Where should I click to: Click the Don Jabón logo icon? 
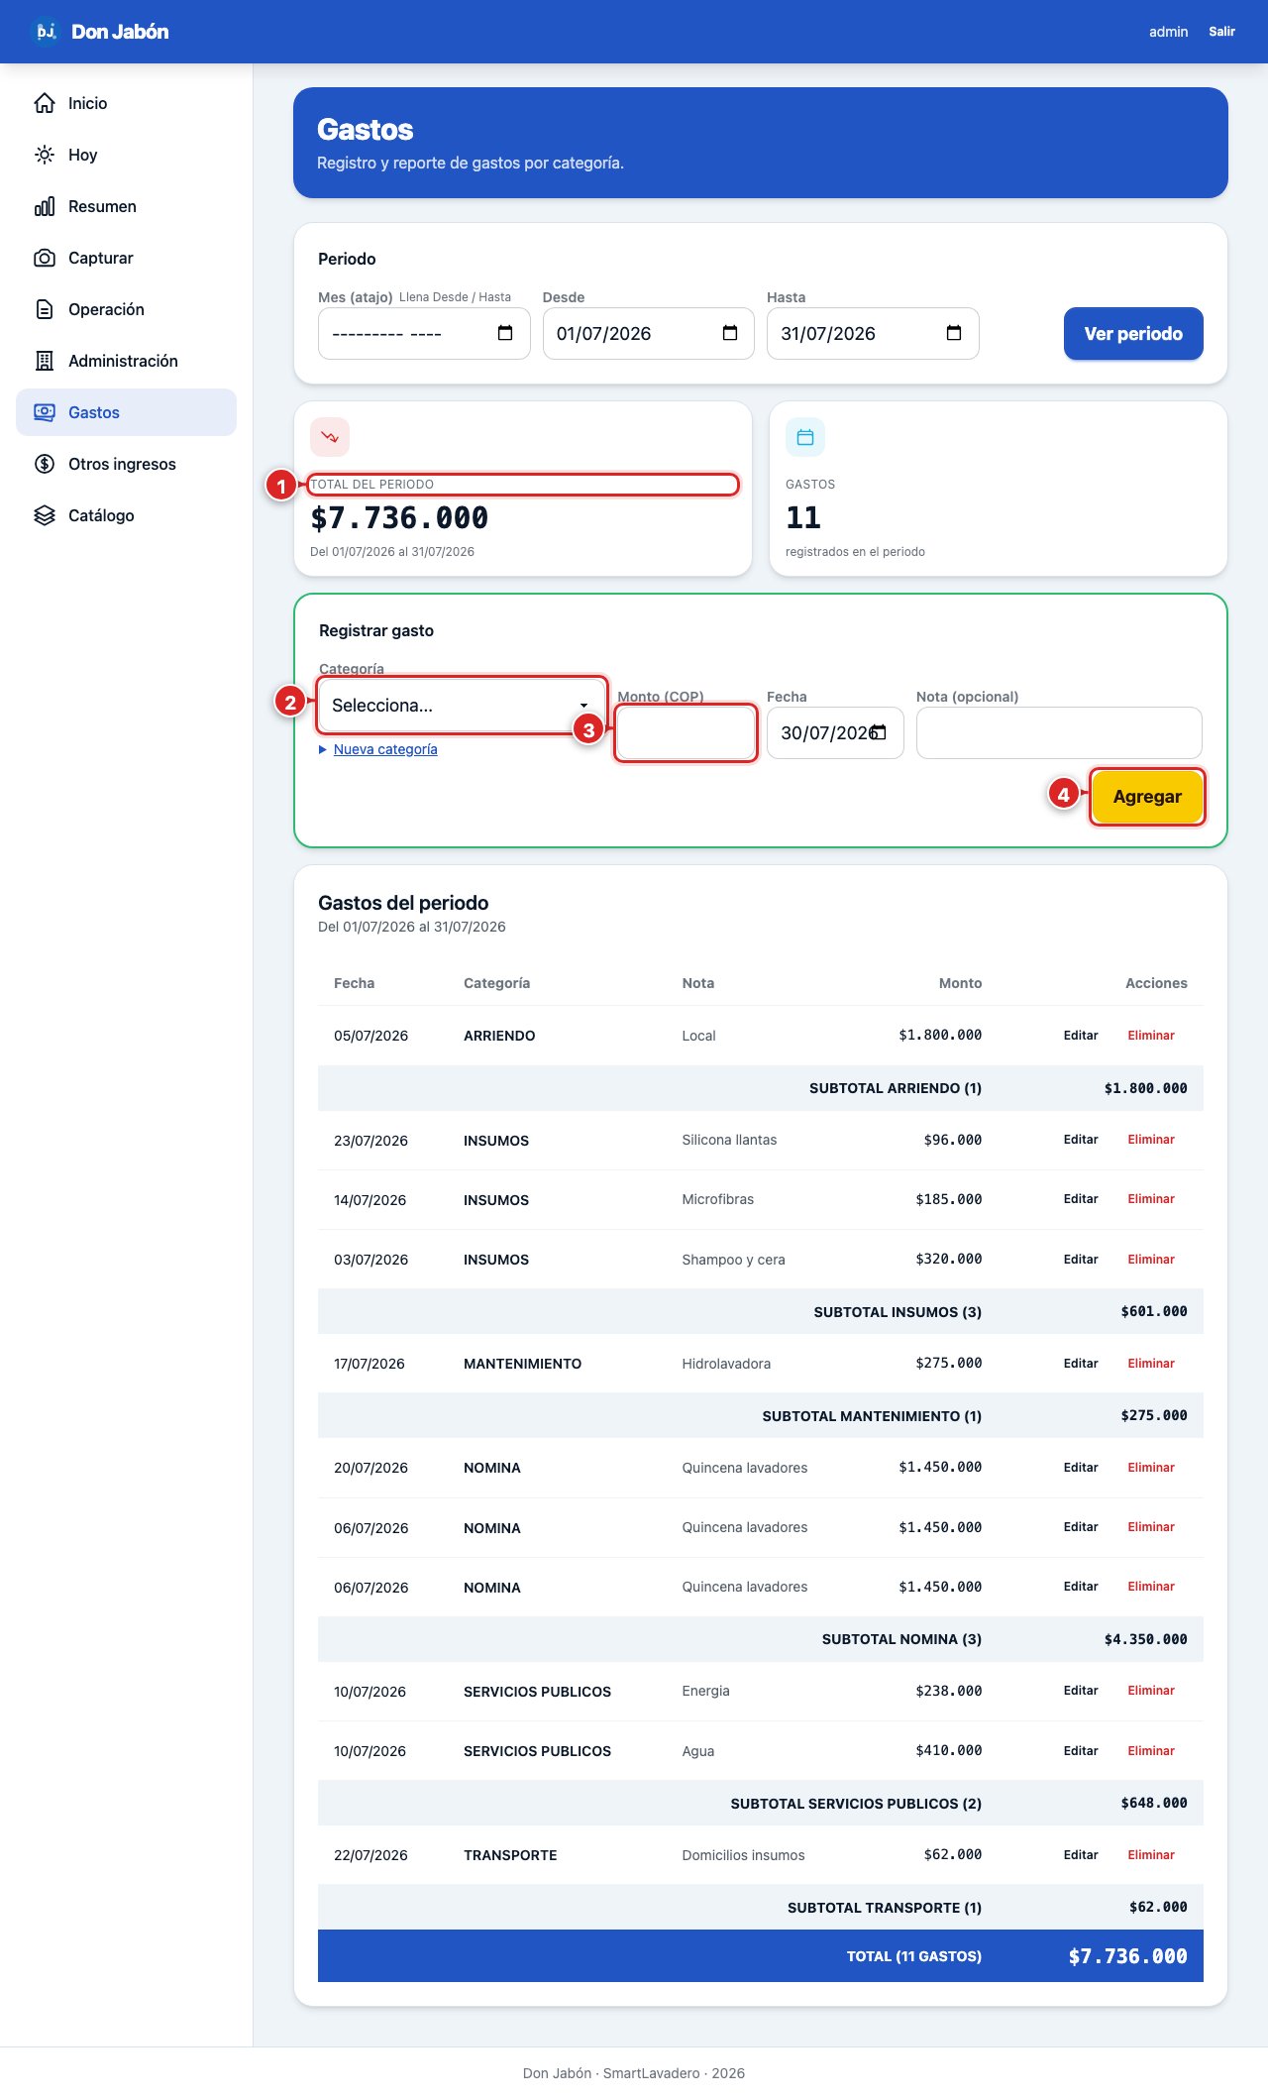[46, 32]
